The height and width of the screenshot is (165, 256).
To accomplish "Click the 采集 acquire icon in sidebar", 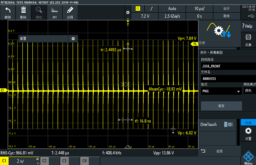I will pos(248,40).
